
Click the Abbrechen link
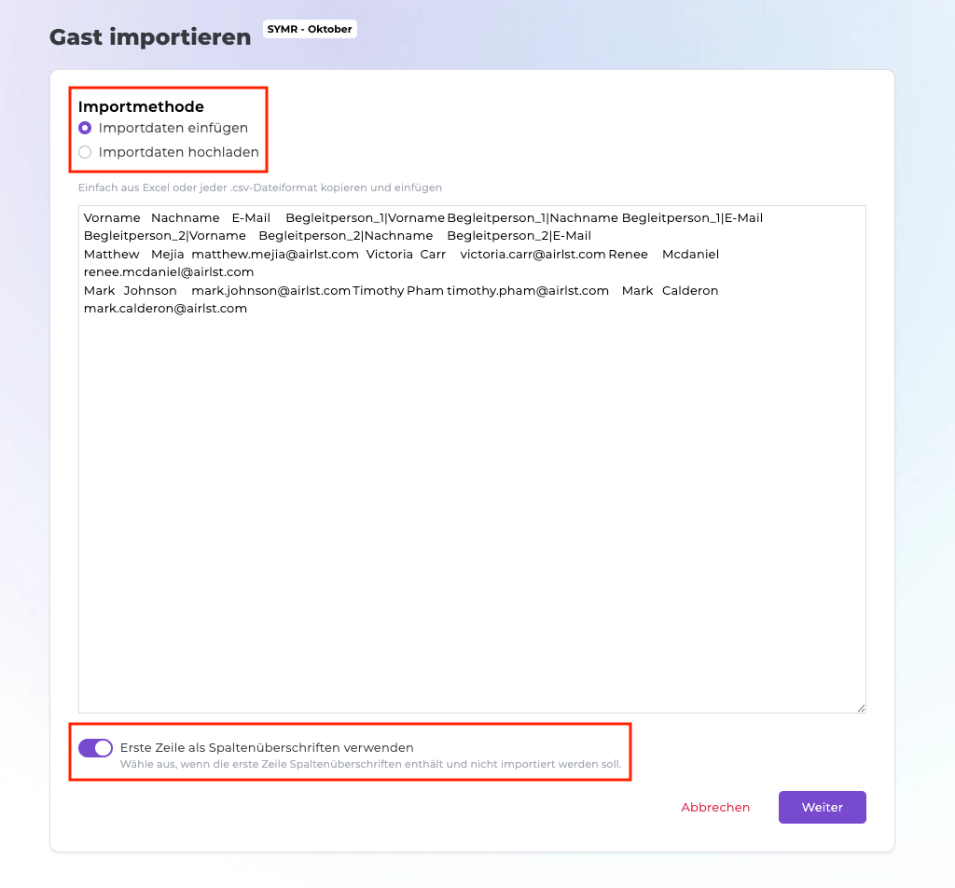pyautogui.click(x=715, y=808)
